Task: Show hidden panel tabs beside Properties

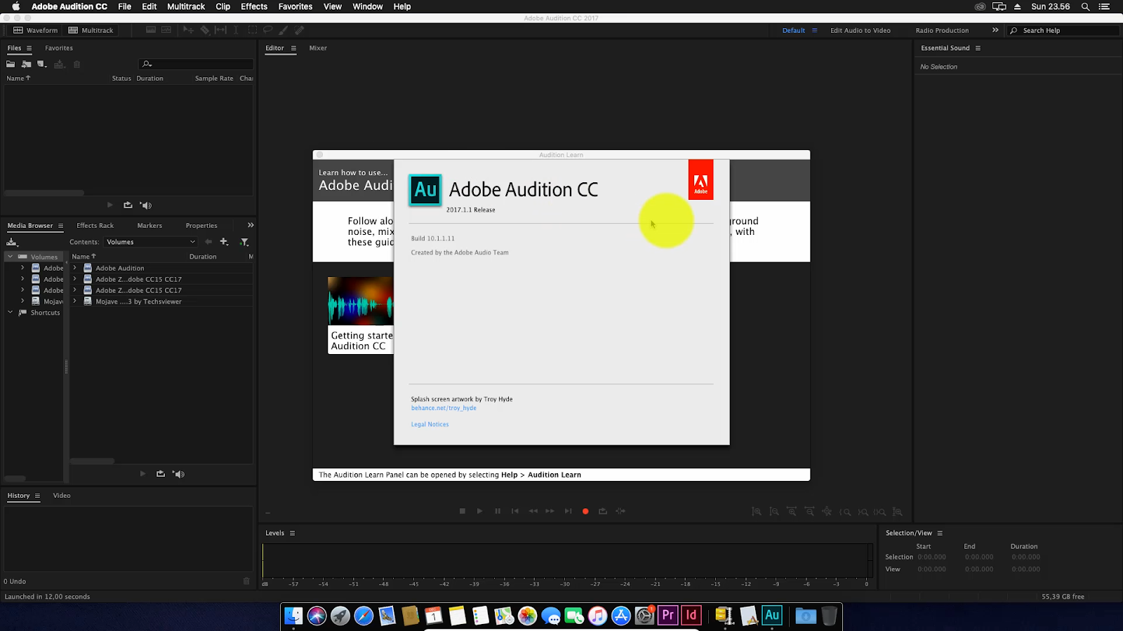Action: point(251,225)
